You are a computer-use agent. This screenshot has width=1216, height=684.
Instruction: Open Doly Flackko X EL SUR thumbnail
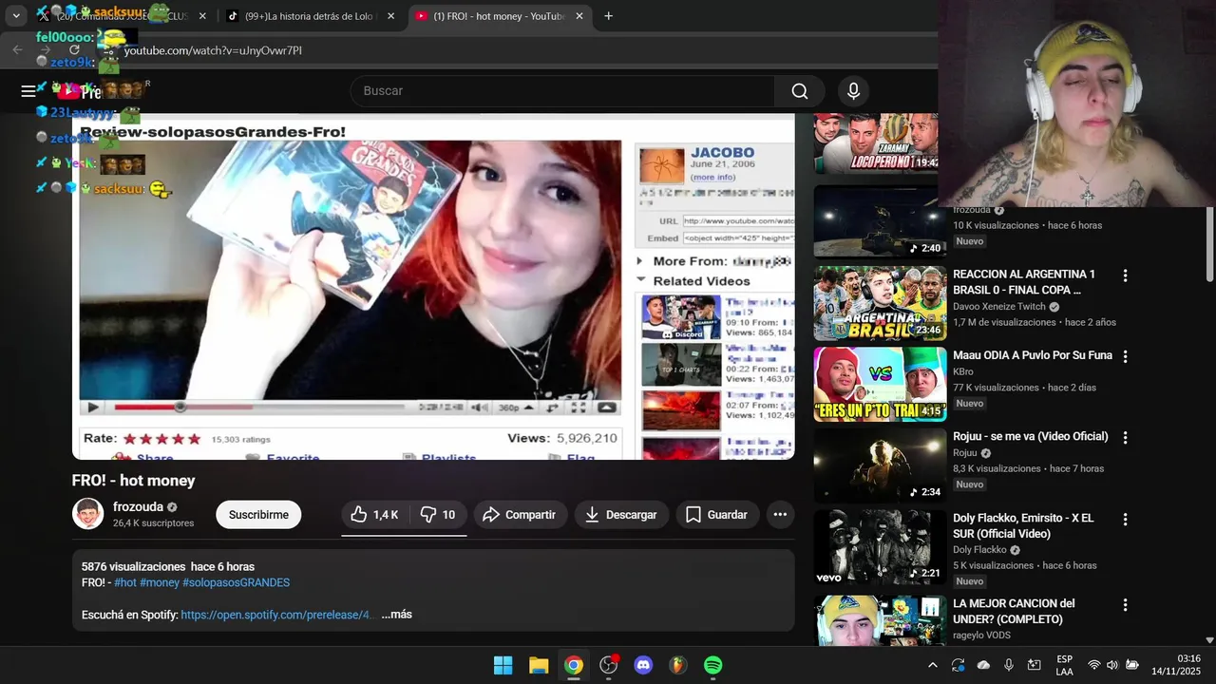tap(880, 547)
